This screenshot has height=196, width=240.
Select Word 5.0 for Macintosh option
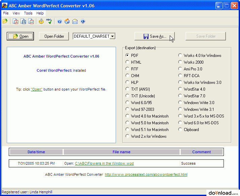coord(147,123)
